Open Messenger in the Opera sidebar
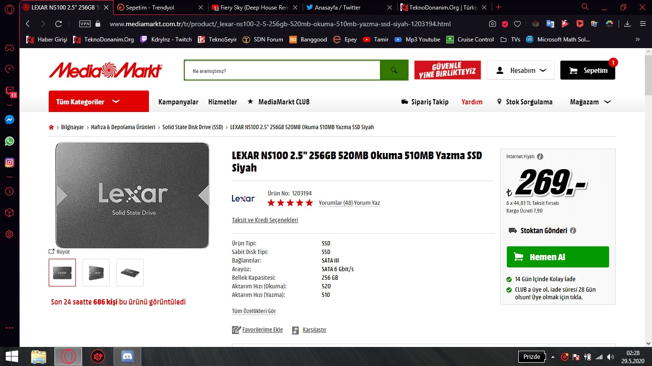Screen dimensions: 652x366 [x=10, y=120]
